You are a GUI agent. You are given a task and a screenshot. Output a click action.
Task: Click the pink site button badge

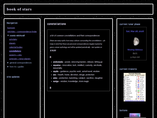coord(135,115)
